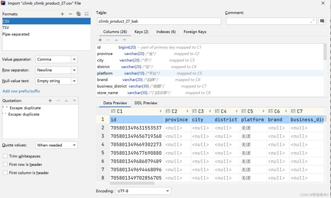Enable Trim whitespaces checkbox

[5, 156]
